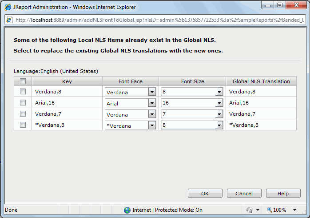Image resolution: width=310 pixels, height=218 pixels.
Task: Click Global NLS Translation cell *Verdana,8
Action: (244, 125)
